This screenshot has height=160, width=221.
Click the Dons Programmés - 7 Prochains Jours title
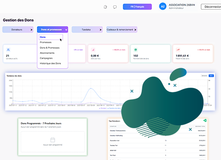[41, 123]
